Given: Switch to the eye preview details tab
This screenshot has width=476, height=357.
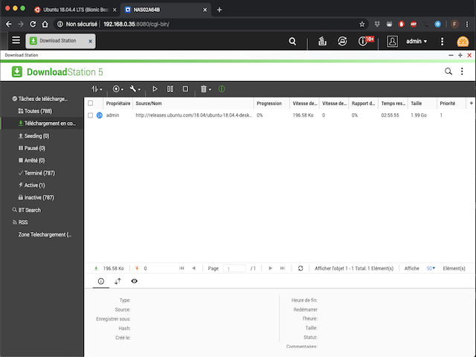Looking at the screenshot, I should (134, 281).
